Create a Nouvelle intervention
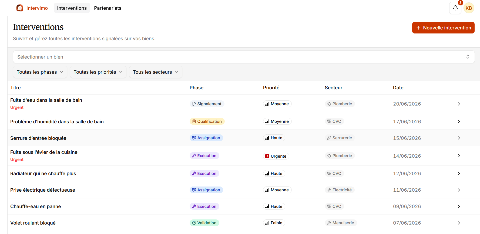The image size is (480, 234). click(443, 28)
